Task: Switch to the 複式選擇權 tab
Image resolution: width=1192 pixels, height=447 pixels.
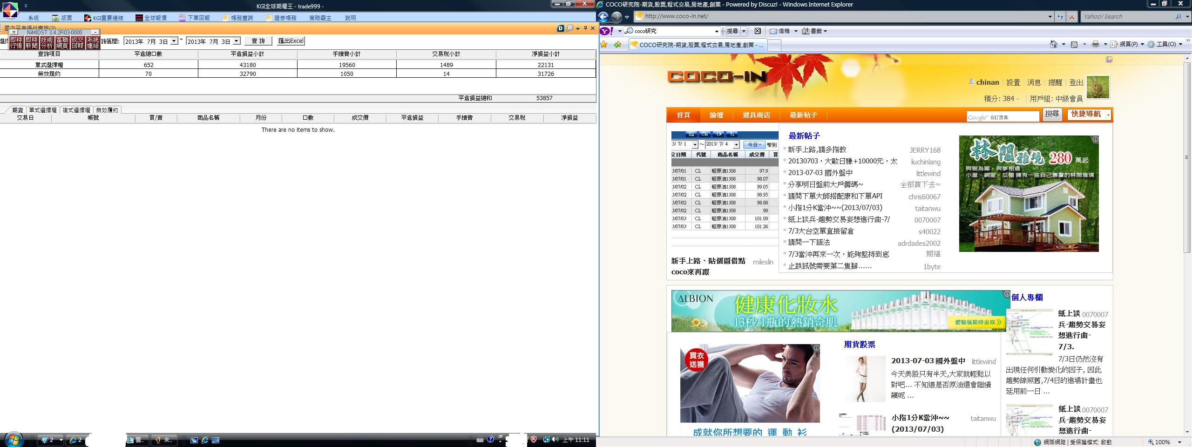Action: point(76,110)
